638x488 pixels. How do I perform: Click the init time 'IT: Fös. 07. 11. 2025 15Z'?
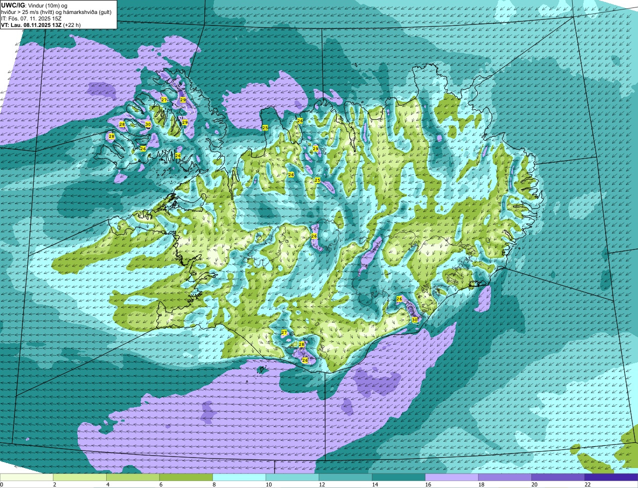[x=31, y=18]
